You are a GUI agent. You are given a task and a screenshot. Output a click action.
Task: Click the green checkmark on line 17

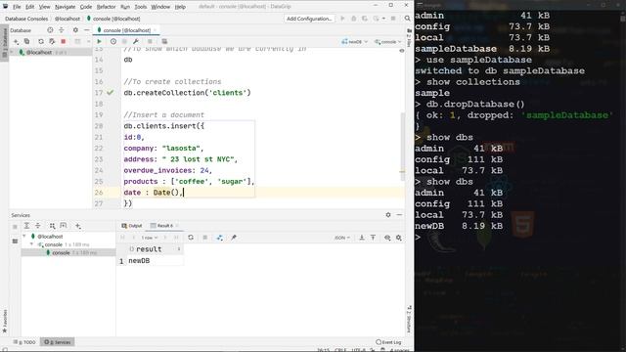[x=111, y=93]
